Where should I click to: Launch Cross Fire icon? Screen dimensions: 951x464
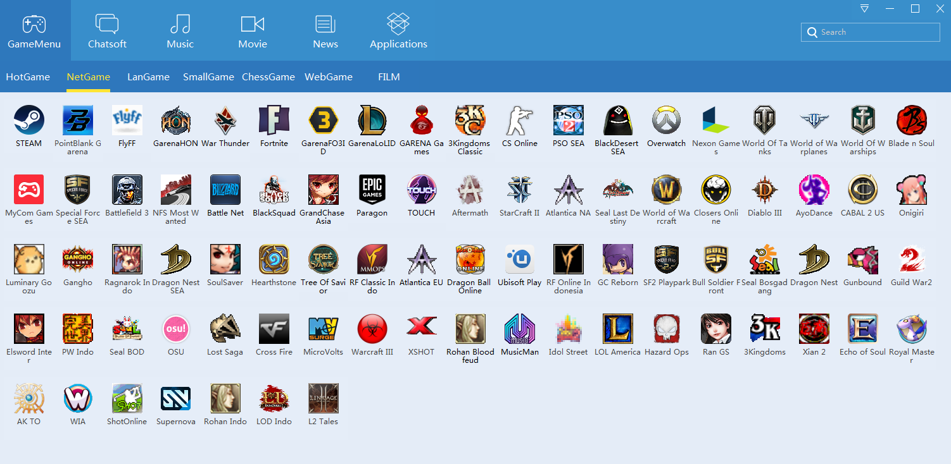pyautogui.click(x=274, y=329)
